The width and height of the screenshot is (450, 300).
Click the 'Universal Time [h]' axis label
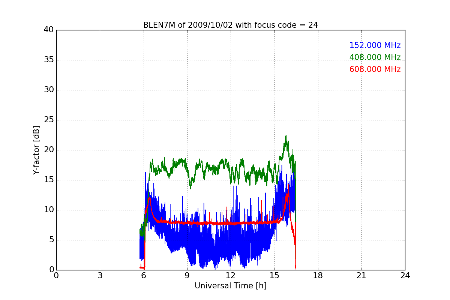(x=231, y=286)
